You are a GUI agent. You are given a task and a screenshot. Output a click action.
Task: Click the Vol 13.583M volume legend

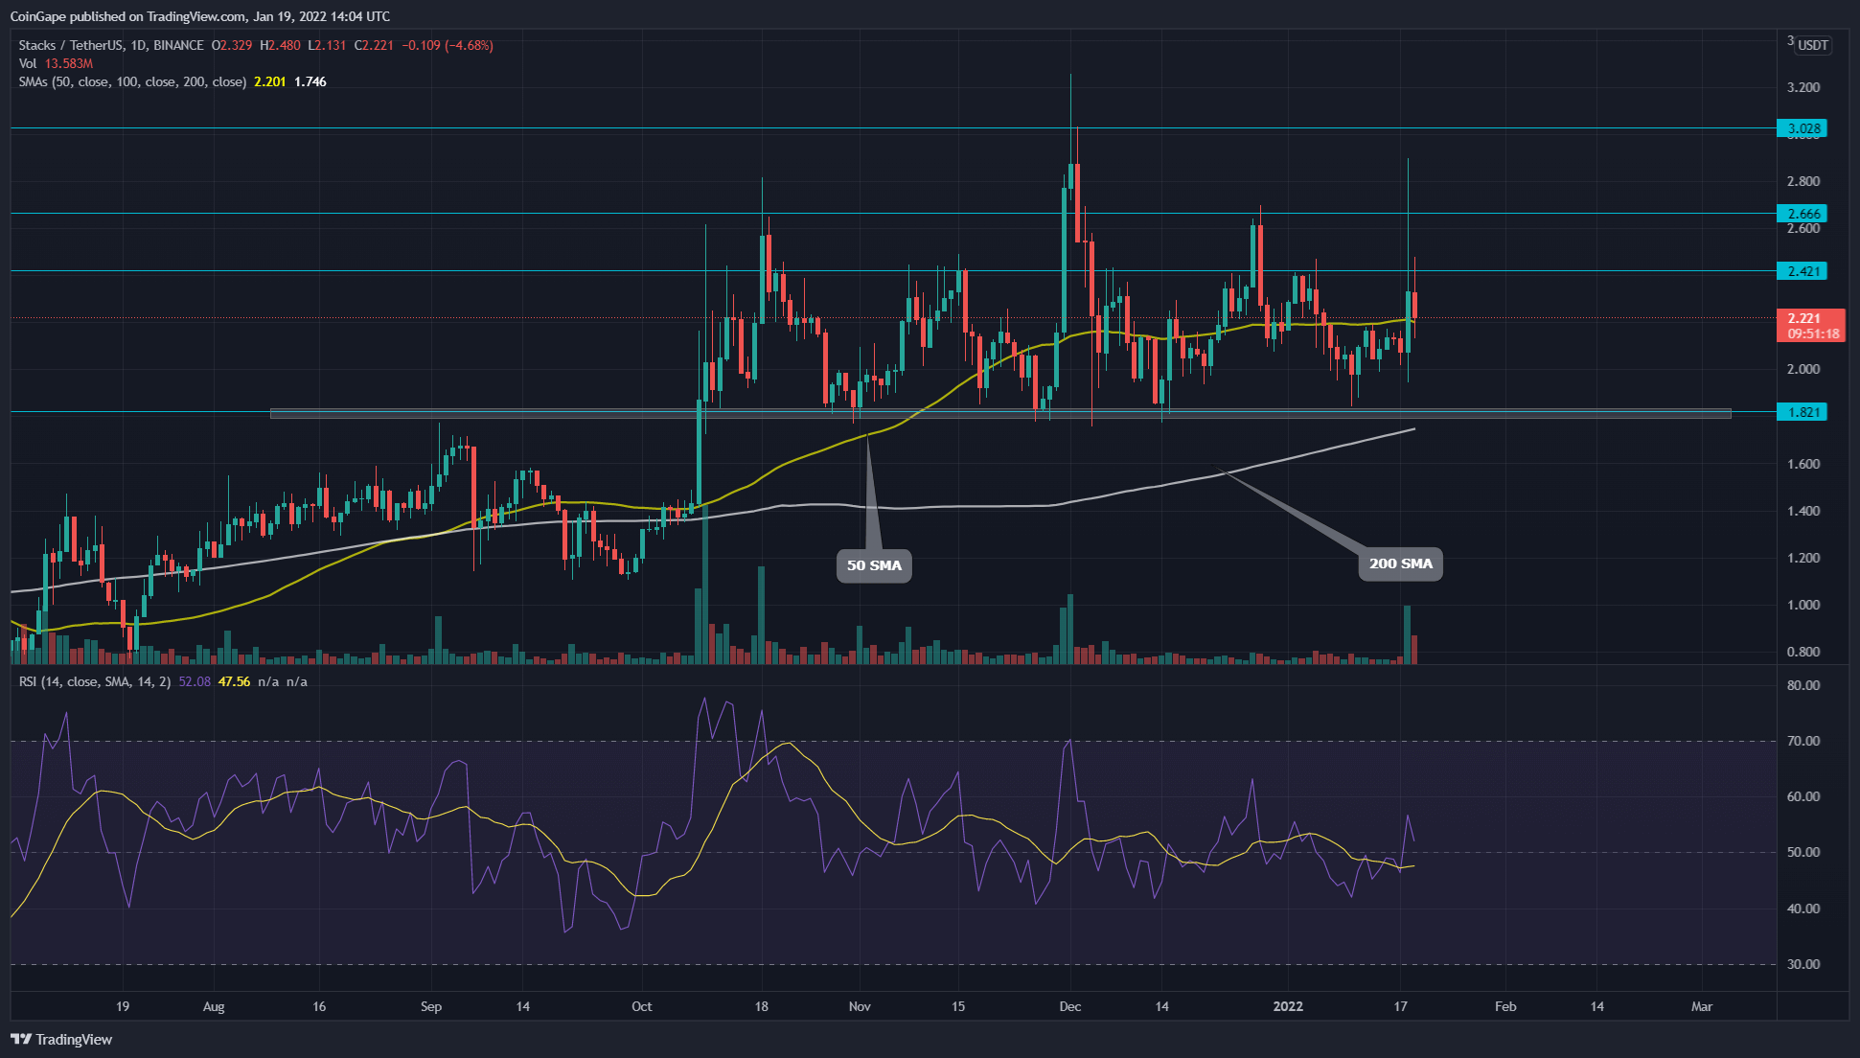pos(56,63)
